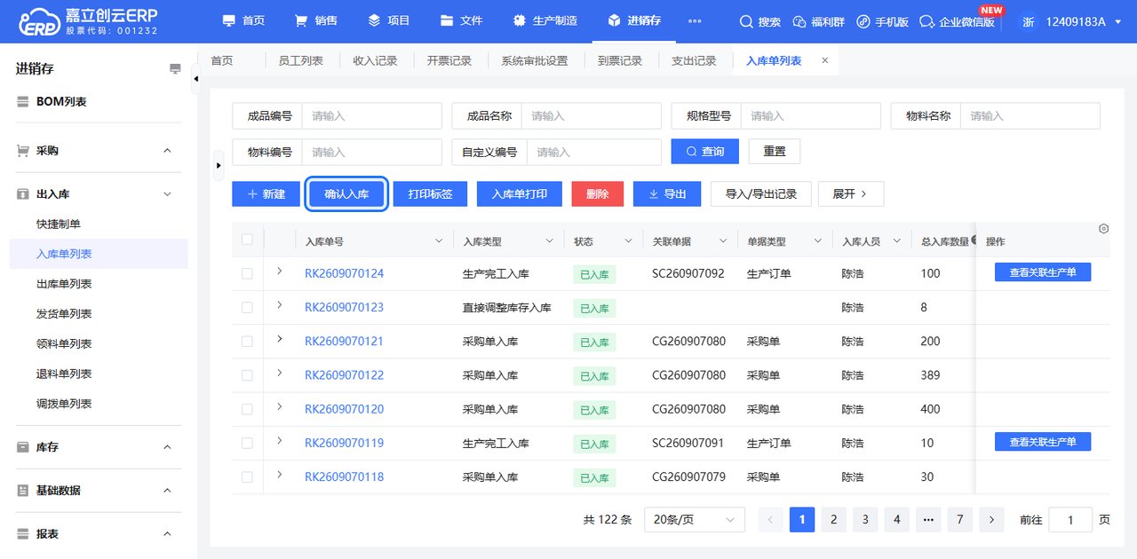This screenshot has height=559, width=1137.
Task: Click the 确认入库 button
Action: [x=346, y=193]
